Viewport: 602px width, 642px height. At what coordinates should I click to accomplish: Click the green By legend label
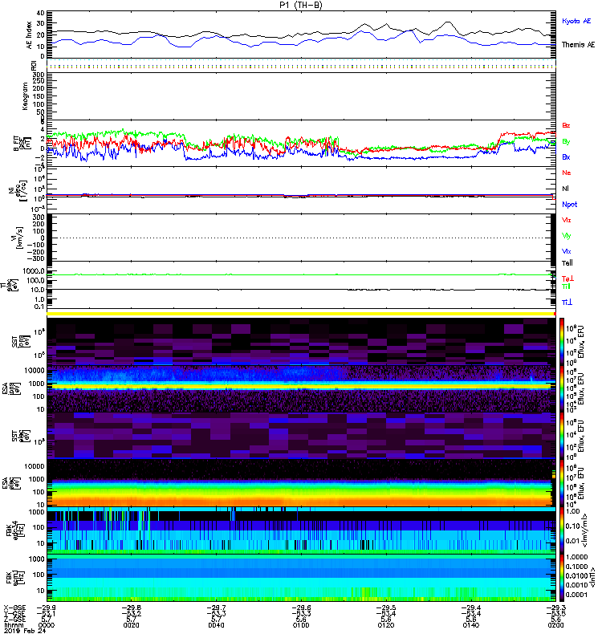566,142
